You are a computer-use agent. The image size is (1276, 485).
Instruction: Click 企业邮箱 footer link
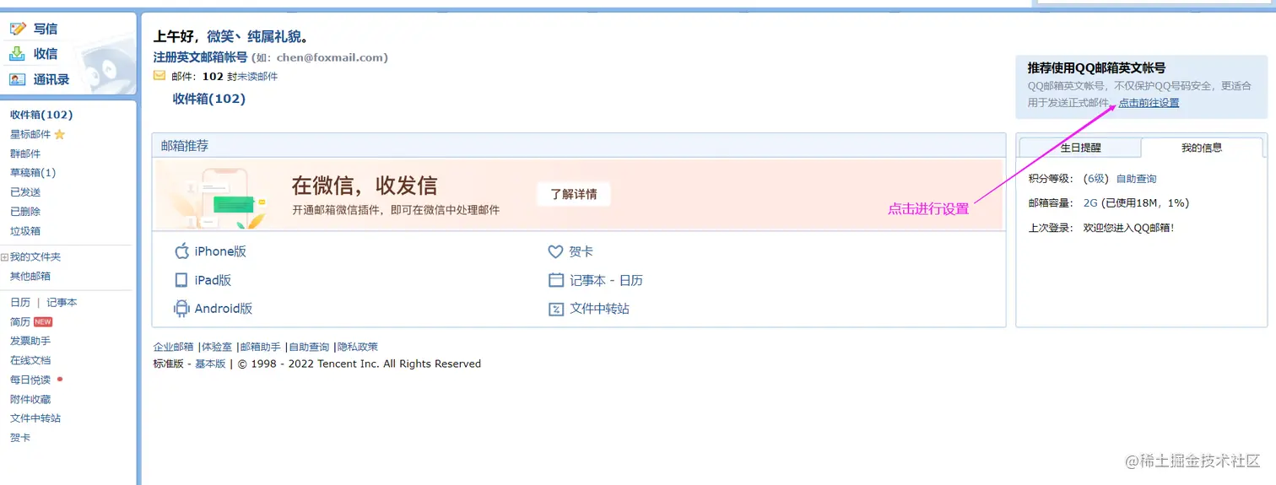tap(173, 347)
